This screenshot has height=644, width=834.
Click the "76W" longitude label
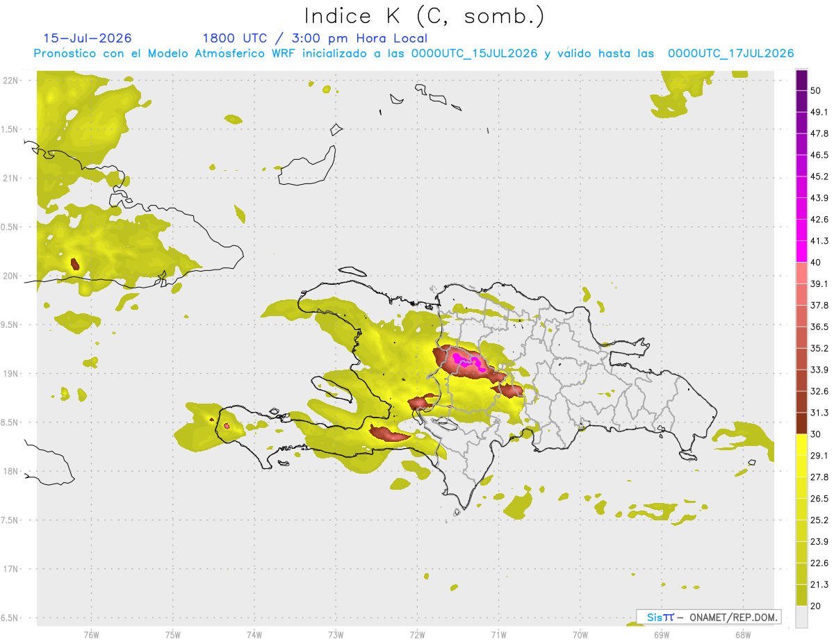tap(91, 634)
